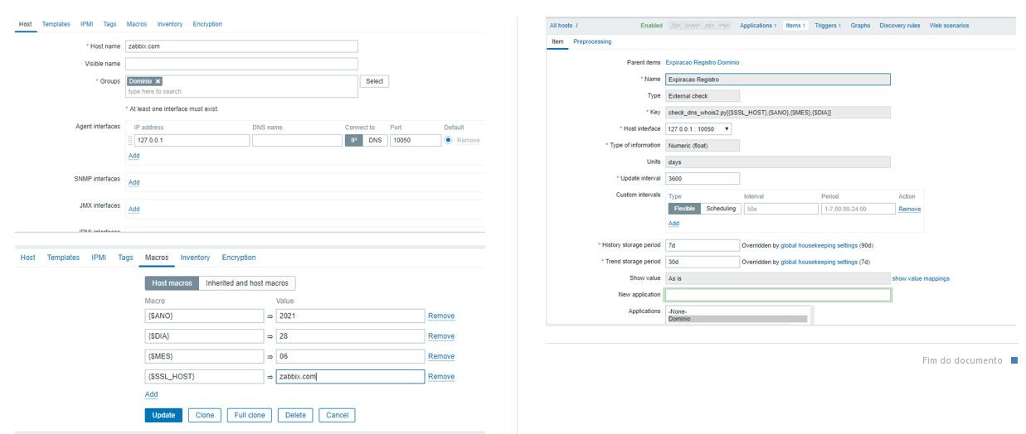The image size is (1026, 434).
Task: Open the Host interface dropdown
Action: pos(698,128)
